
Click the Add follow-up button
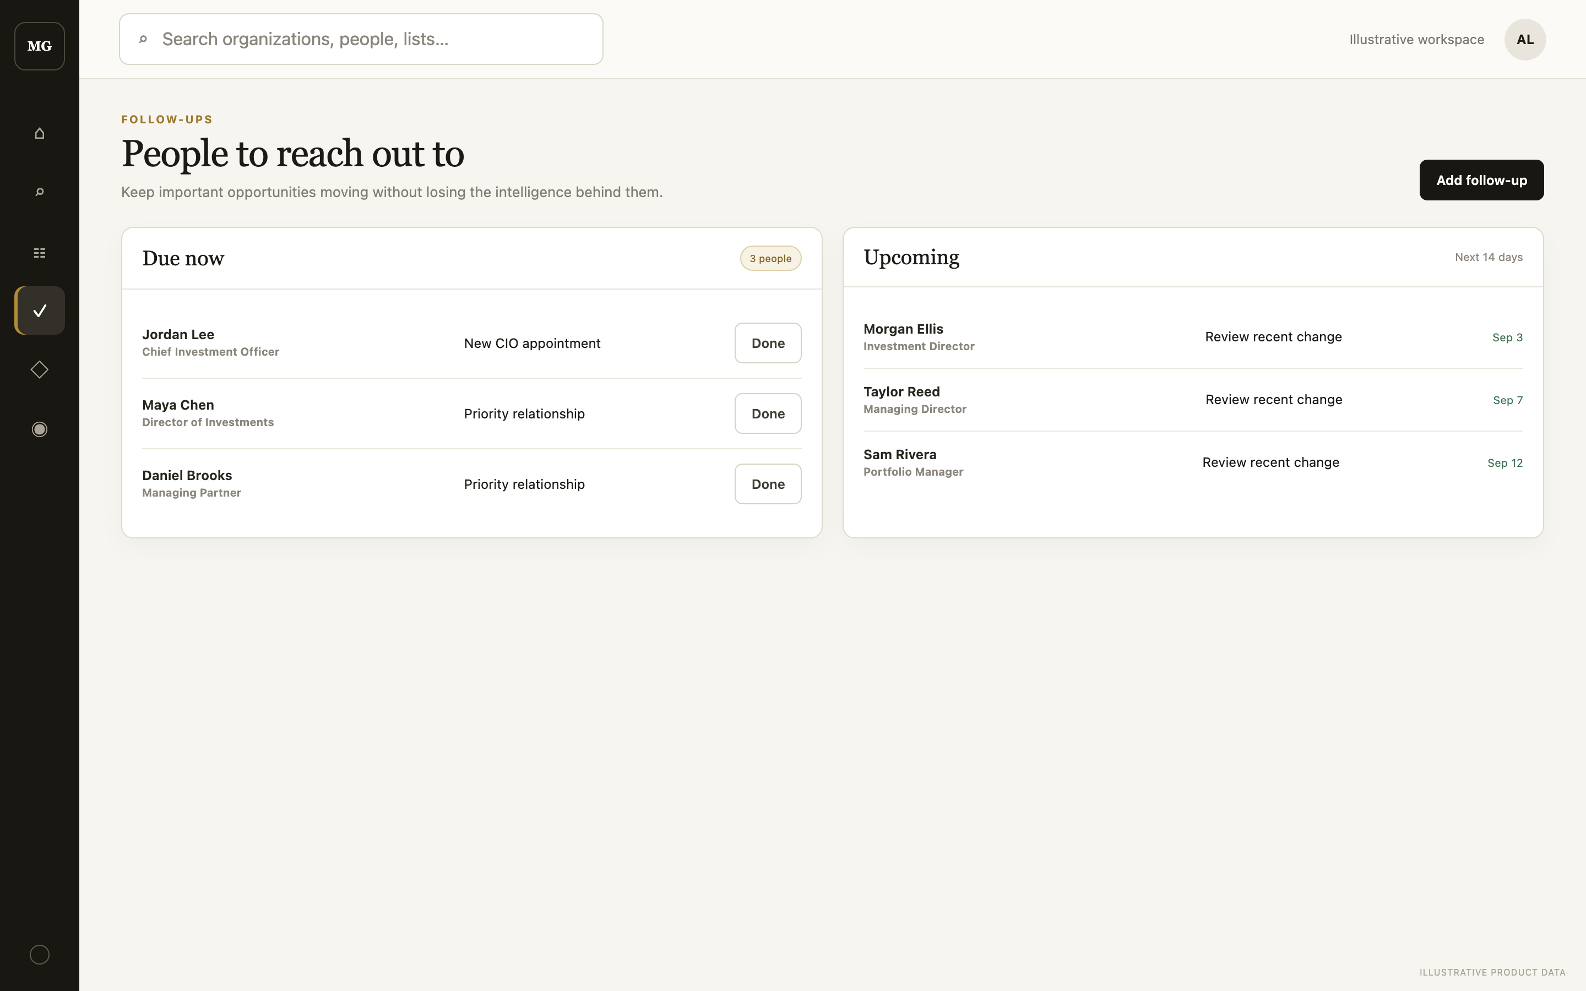click(1481, 180)
